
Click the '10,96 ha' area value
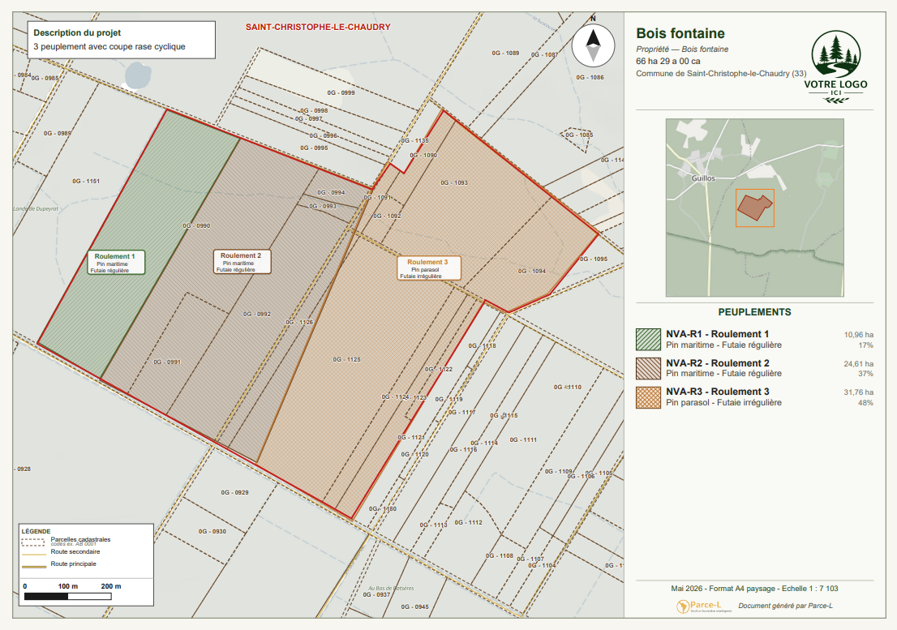[859, 334]
